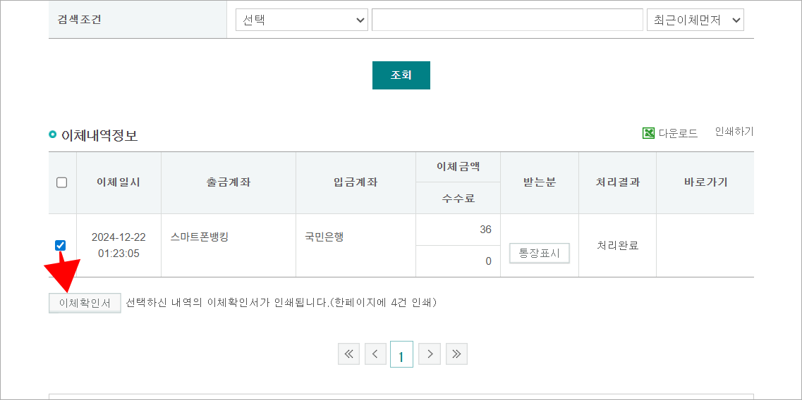The height and width of the screenshot is (400, 802).
Task: Click the 통장표시 button
Action: pyautogui.click(x=540, y=254)
